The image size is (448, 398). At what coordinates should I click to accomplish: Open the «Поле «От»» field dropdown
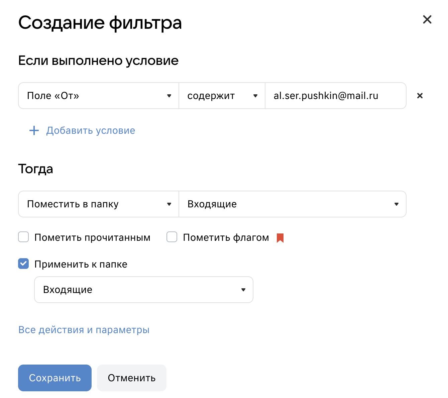99,96
